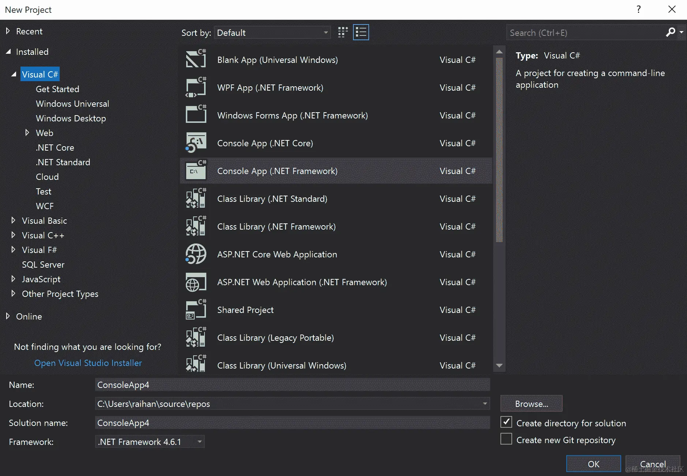Select "ASP.NET Core Web Application" template name
Image resolution: width=687 pixels, height=476 pixels.
tap(277, 254)
